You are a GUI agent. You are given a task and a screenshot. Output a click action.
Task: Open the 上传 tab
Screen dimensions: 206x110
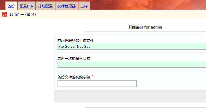pos(84,6)
